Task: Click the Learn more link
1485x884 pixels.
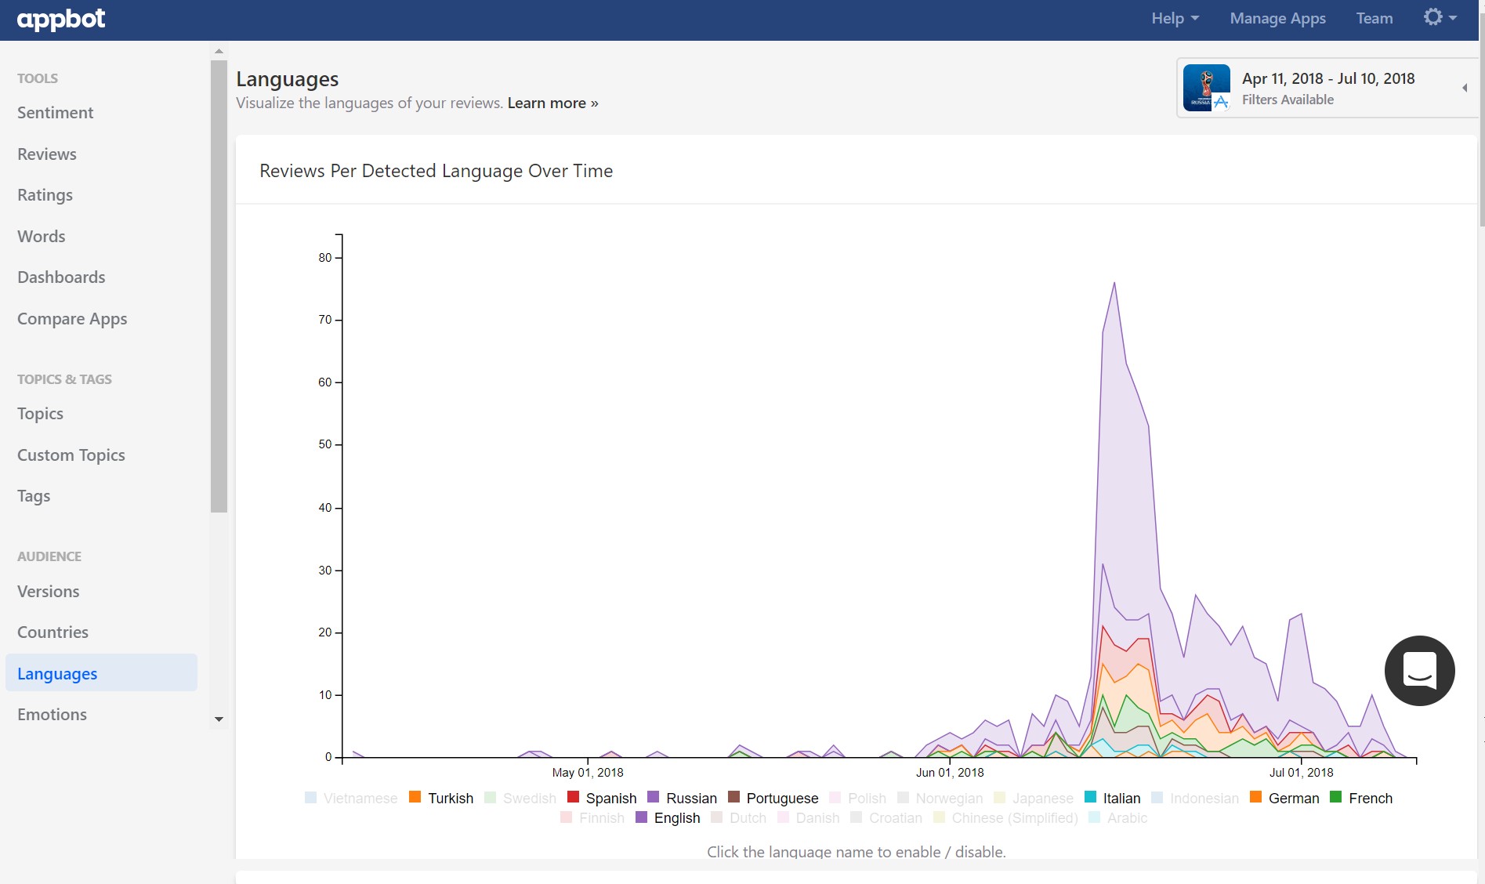Action: pyautogui.click(x=552, y=103)
